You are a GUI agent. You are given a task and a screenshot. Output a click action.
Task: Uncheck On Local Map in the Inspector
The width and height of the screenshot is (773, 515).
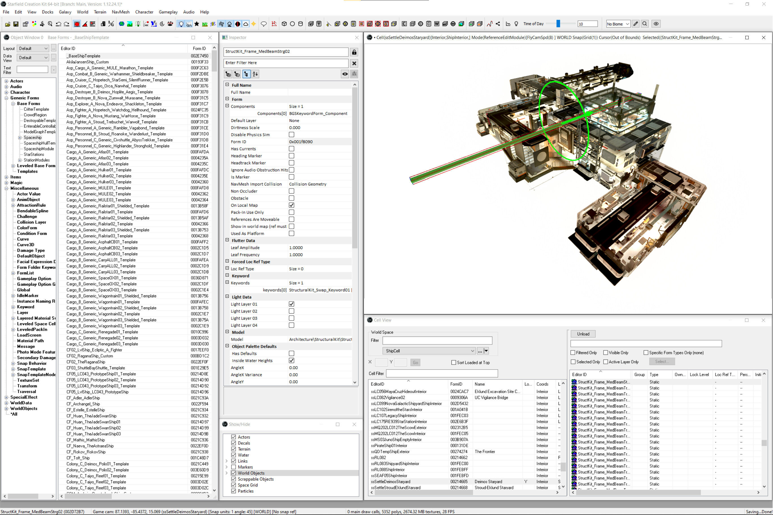292,205
